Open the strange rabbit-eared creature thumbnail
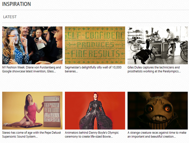The width and height of the screenshot is (189, 143). coord(158,110)
